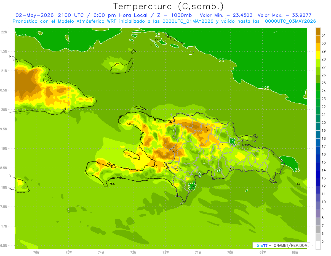The image size is (331, 256).
Task: Click the Valor Max. = 33.9277 text
Action: coord(284,15)
